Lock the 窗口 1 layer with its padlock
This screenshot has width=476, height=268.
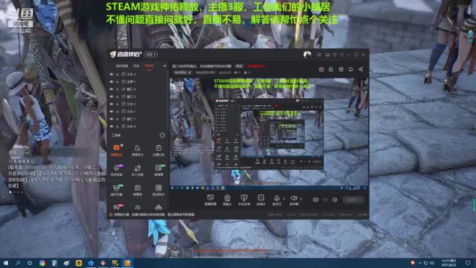pyautogui.click(x=117, y=119)
